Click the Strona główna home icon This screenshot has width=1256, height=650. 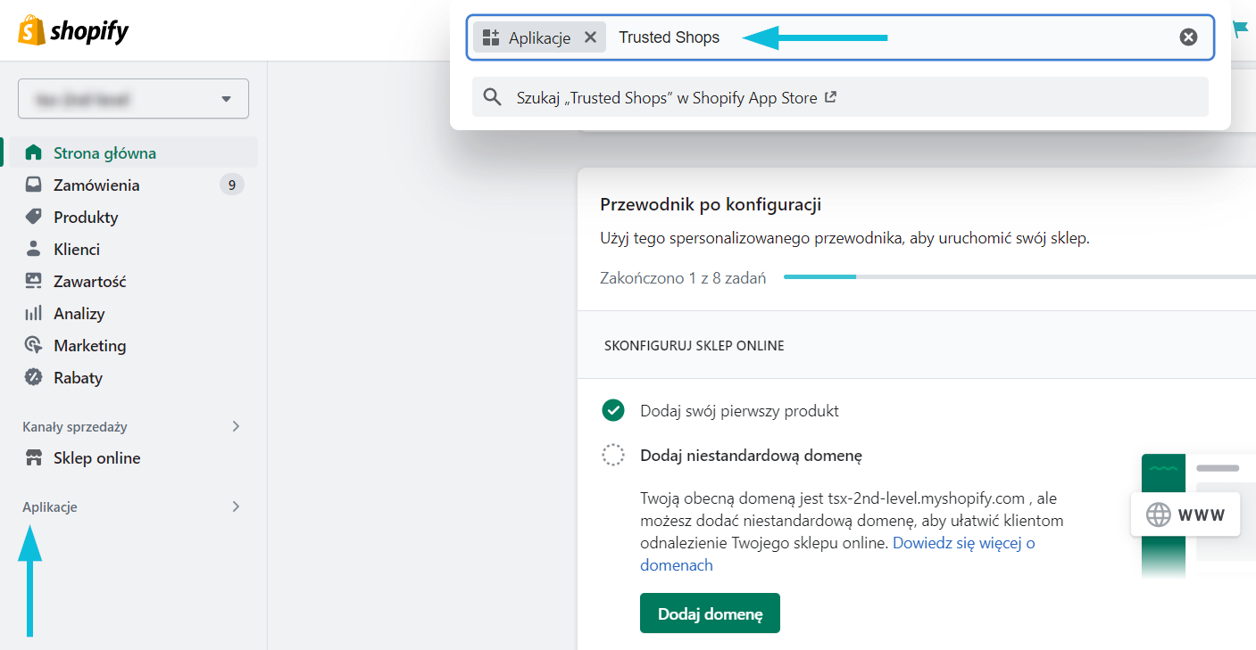(34, 152)
